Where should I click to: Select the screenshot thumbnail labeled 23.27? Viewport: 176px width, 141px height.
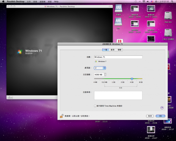[151, 129]
